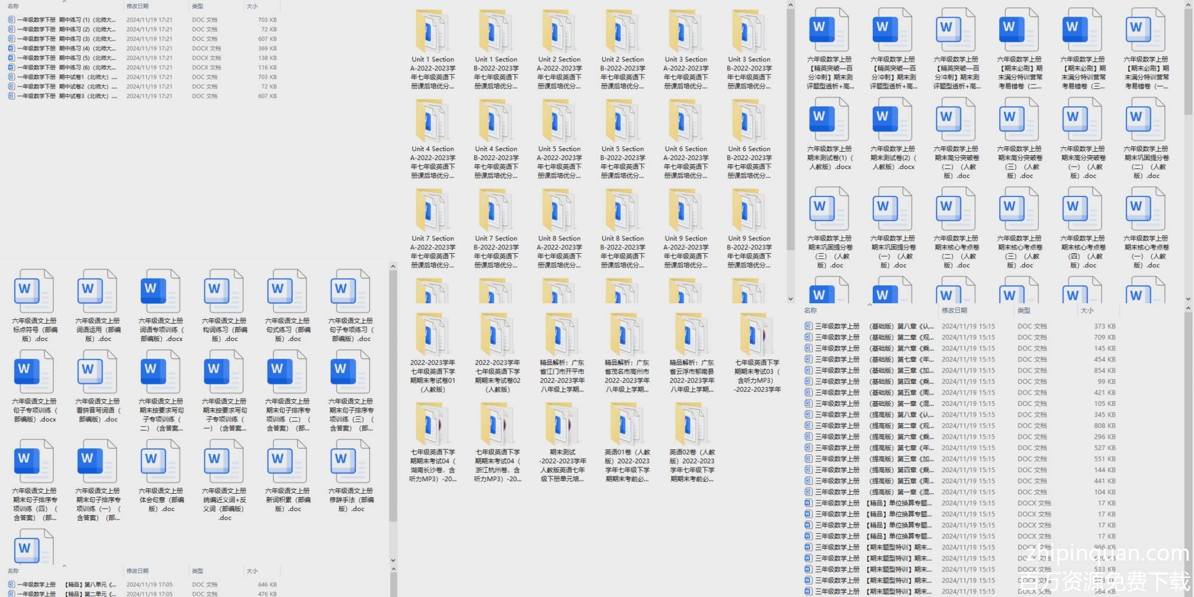This screenshot has height=597, width=1194.
Task: Click scroll-up arrow of 六年级语文上册 documents pane
Action: pos(393,266)
